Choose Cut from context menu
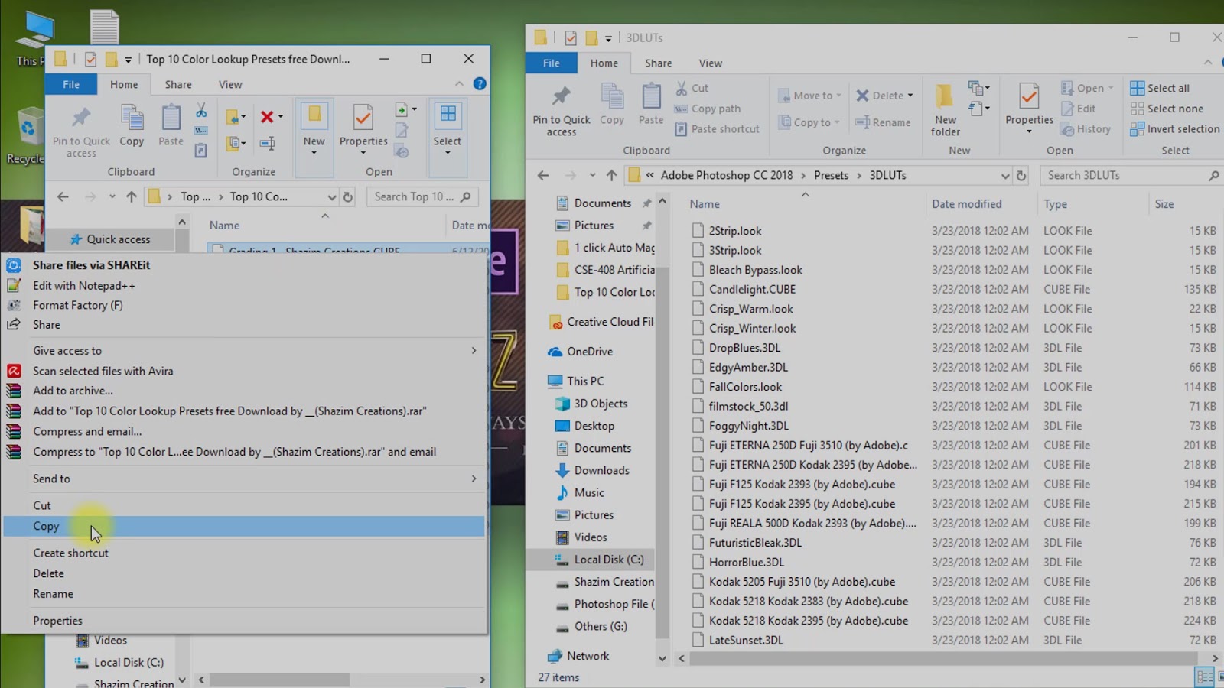The image size is (1224, 688). [x=244, y=505]
